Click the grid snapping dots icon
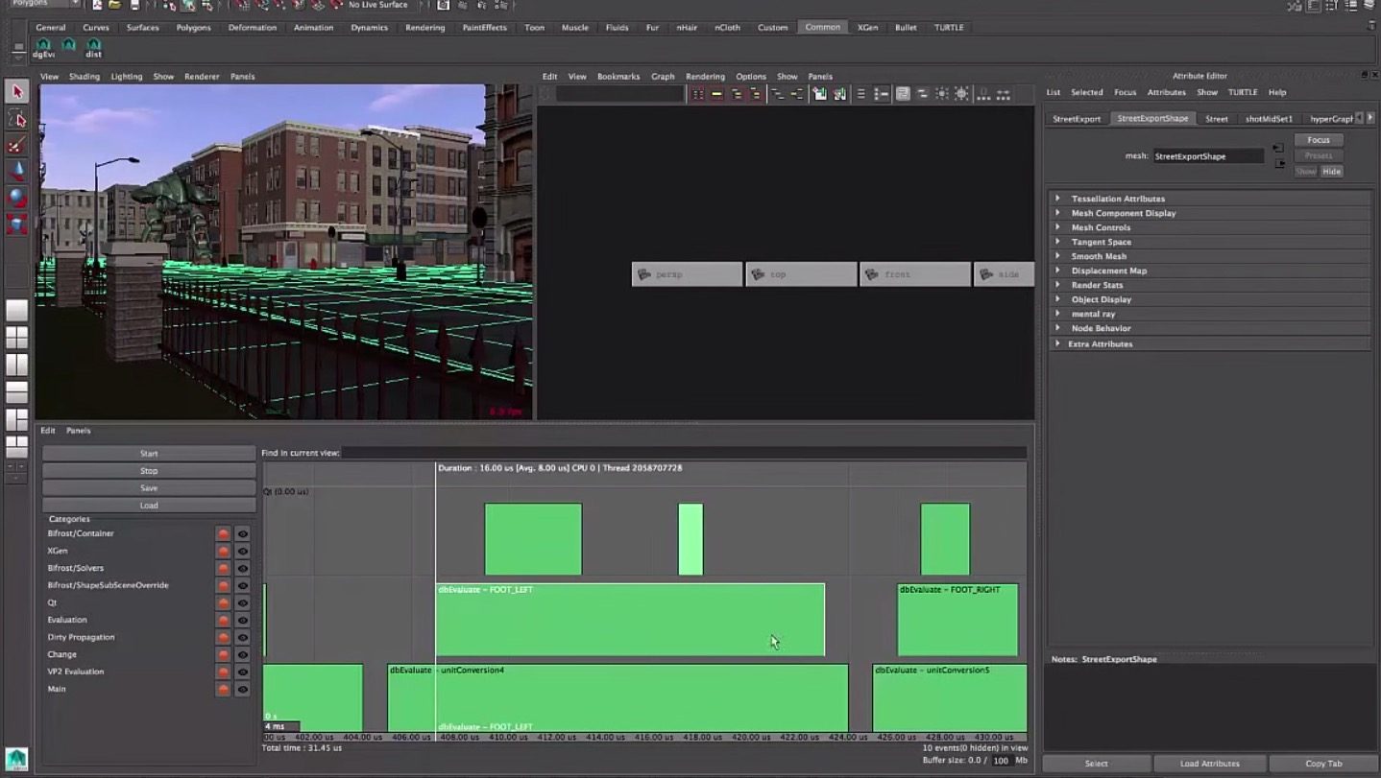Screen dimensions: 1381x778 [984, 94]
